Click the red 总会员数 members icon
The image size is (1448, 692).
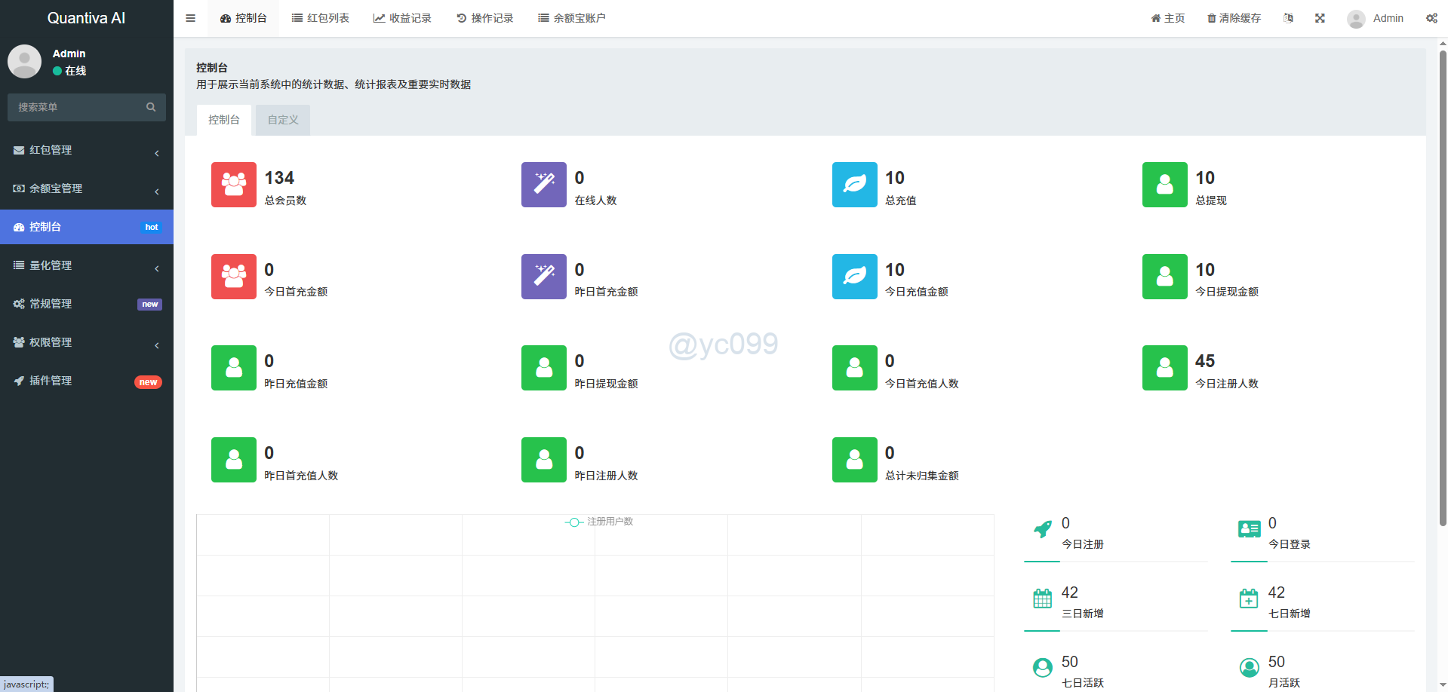click(233, 185)
